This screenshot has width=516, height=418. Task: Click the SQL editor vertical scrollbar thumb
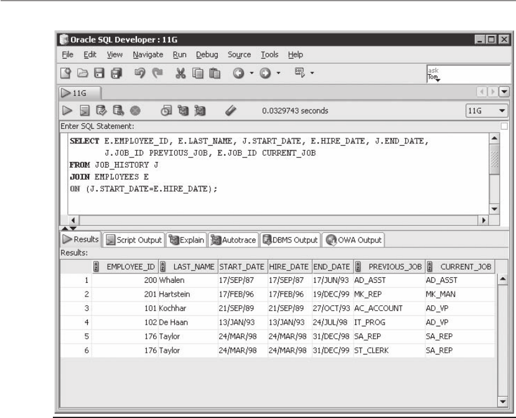[494, 159]
